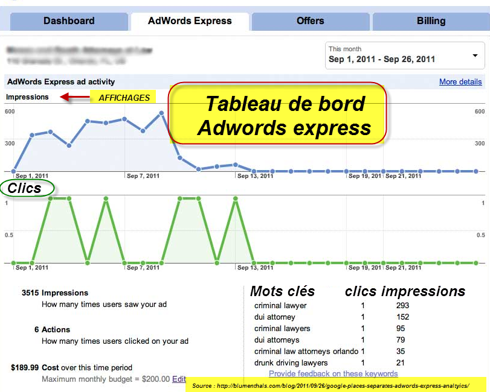Go to the Offers tab

point(311,21)
